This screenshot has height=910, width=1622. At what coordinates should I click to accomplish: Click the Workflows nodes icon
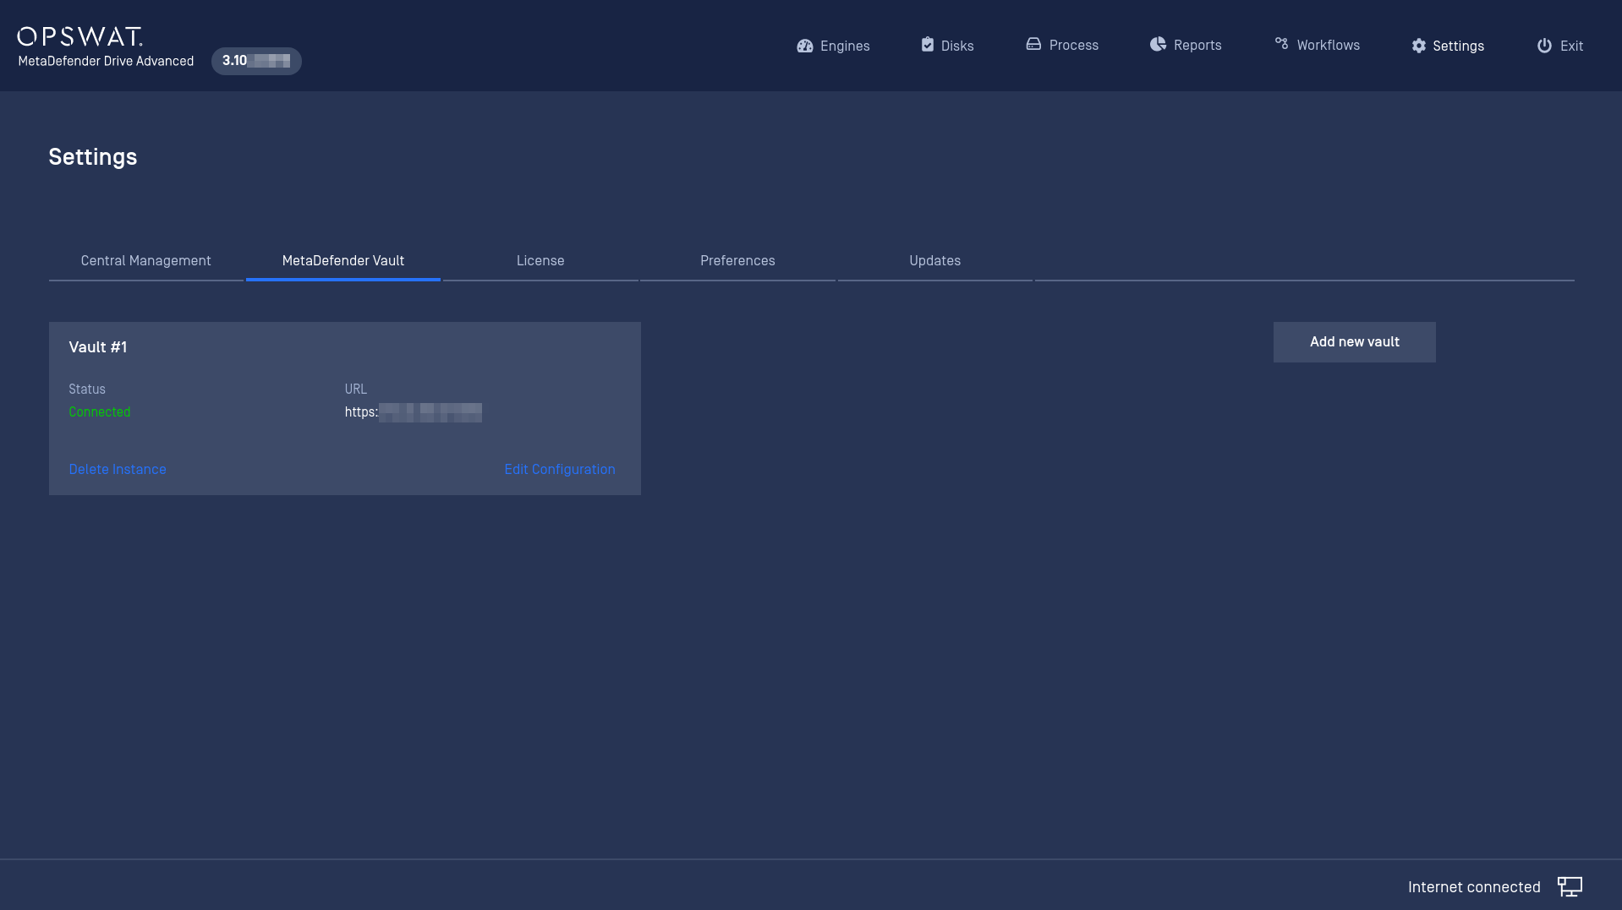(1282, 44)
